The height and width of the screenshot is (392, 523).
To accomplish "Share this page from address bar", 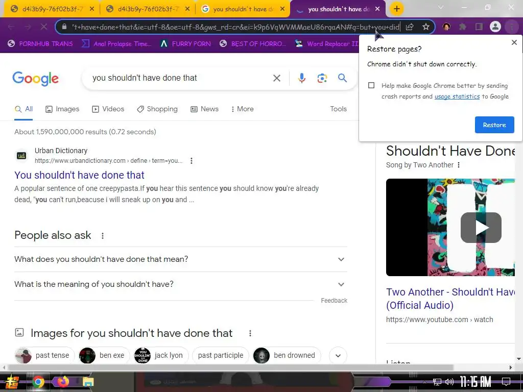I will (x=410, y=27).
